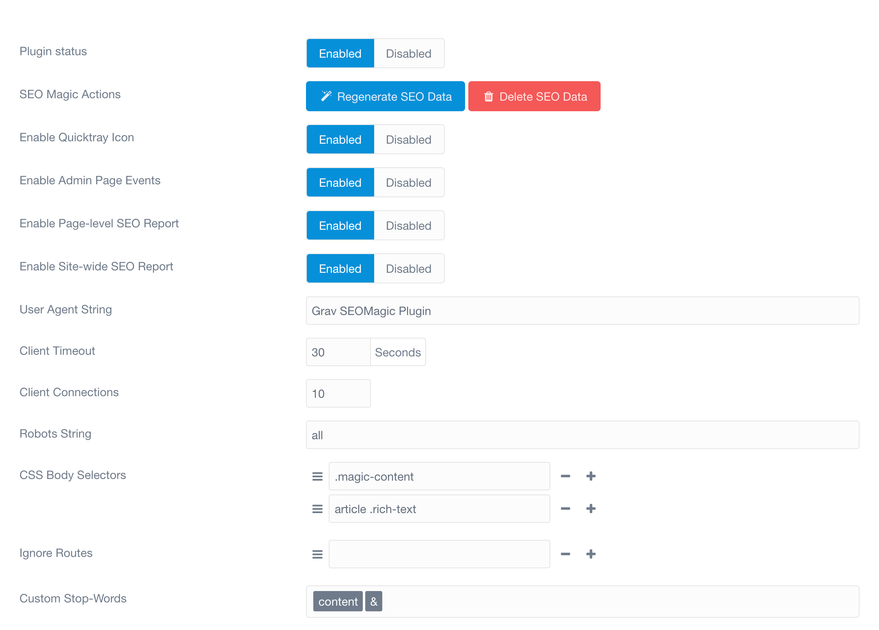Click the drag handle icon for article .rich-text
879x630 pixels.
[317, 509]
